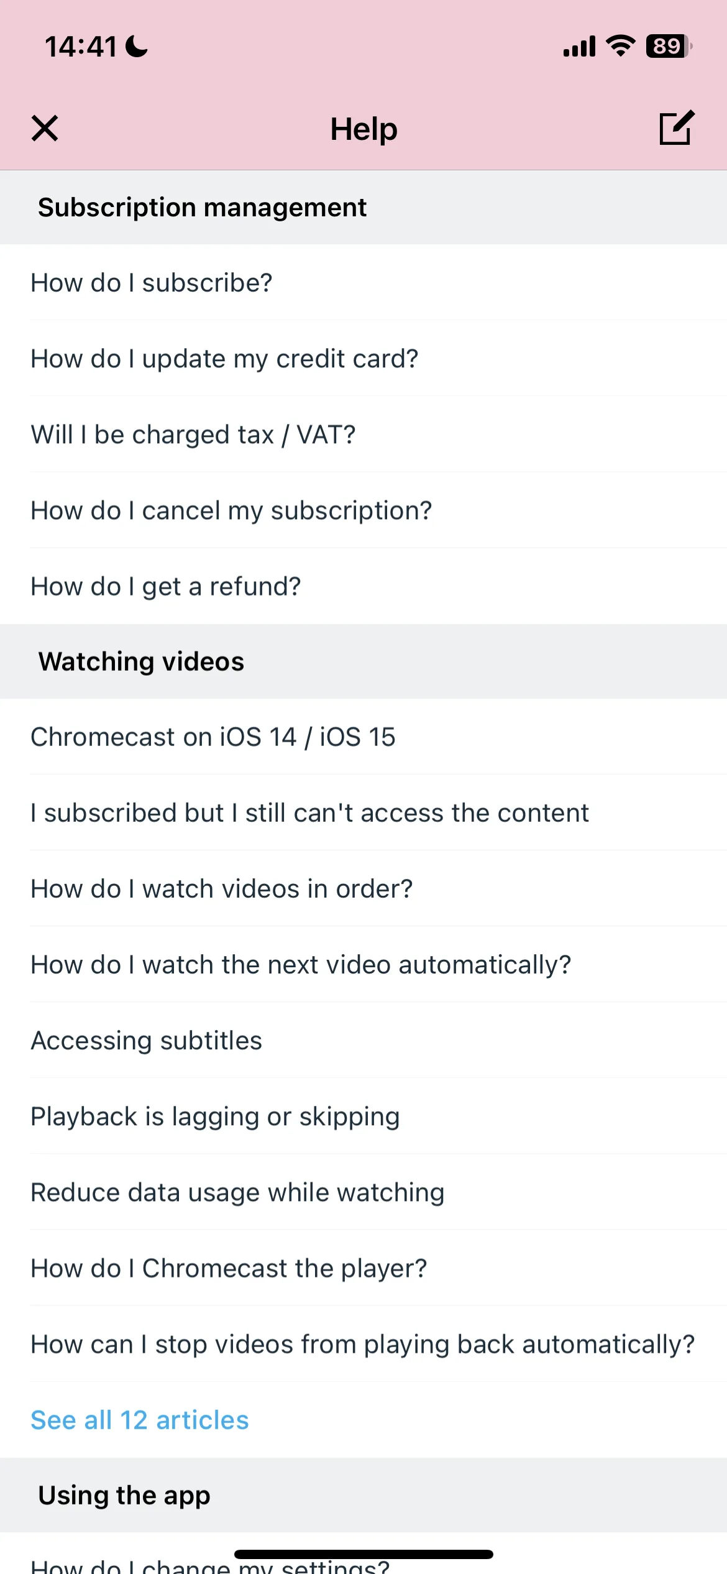
Task: Open 'How do I subscribe?' article
Action: click(x=363, y=283)
